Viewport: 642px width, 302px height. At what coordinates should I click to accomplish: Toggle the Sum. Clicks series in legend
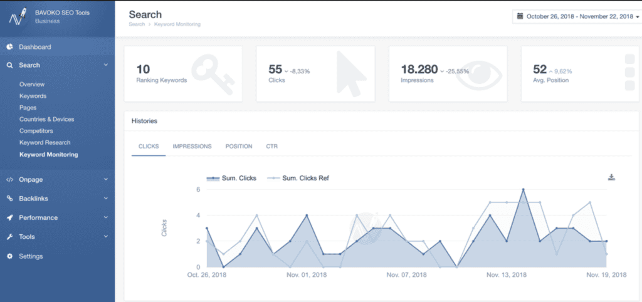(x=231, y=178)
